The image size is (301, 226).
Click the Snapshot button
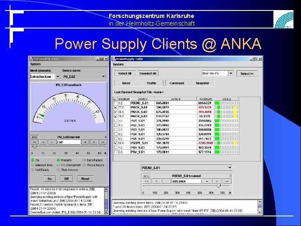point(202,83)
